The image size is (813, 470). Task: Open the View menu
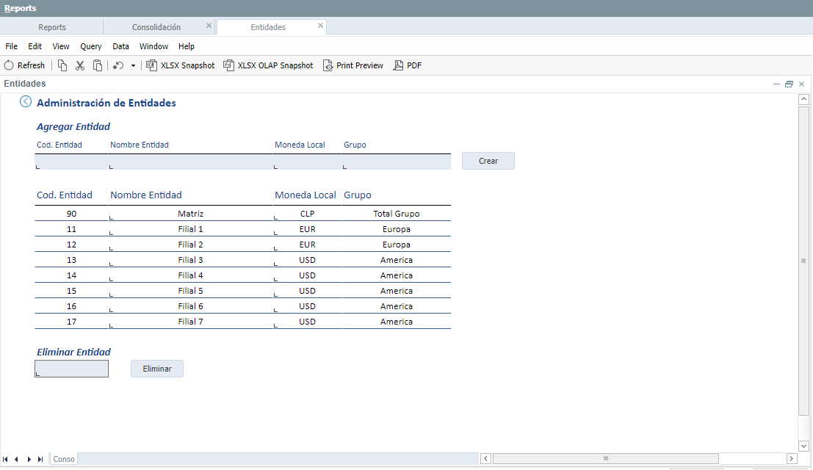[61, 46]
